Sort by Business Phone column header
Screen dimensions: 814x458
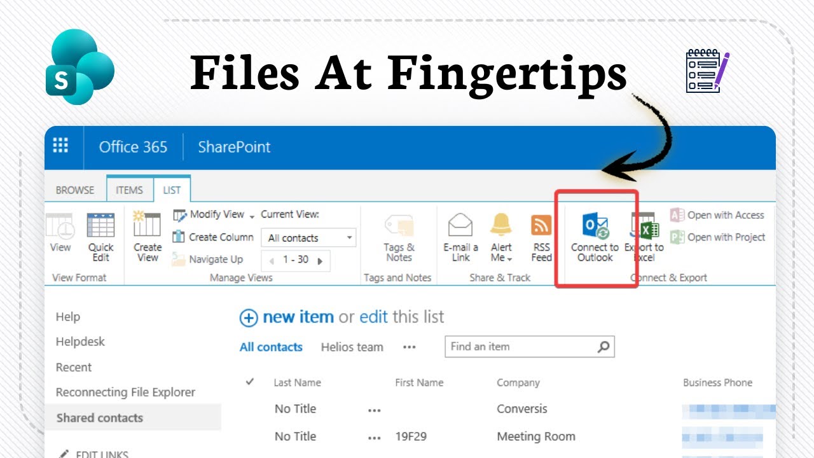717,382
